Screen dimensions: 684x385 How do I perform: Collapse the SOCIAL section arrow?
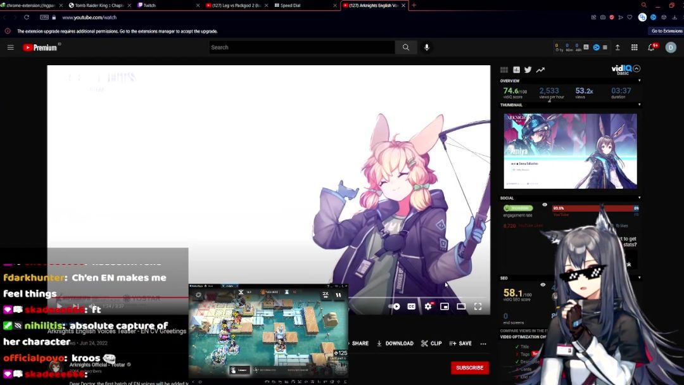click(x=640, y=198)
